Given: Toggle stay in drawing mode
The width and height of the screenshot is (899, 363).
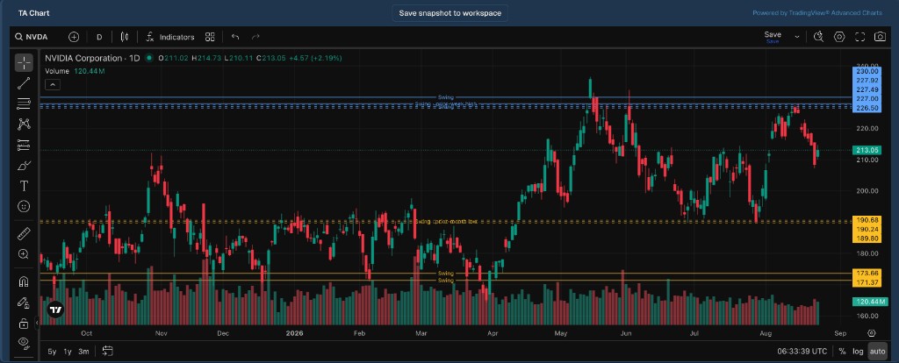Looking at the screenshot, I should 24,302.
